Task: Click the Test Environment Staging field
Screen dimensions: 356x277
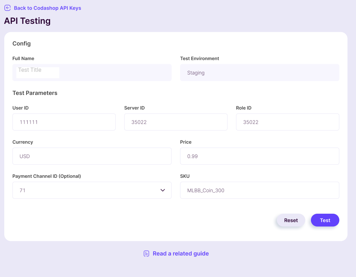Action: (x=259, y=73)
